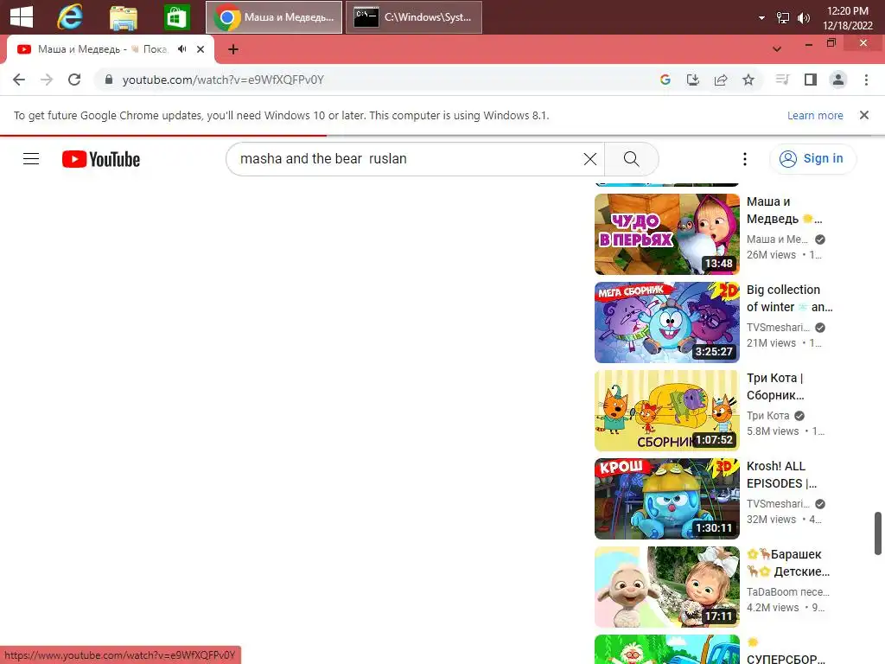Mute the YouTube tab audio icon
Viewport: 885px width, 664px height.
tap(181, 49)
